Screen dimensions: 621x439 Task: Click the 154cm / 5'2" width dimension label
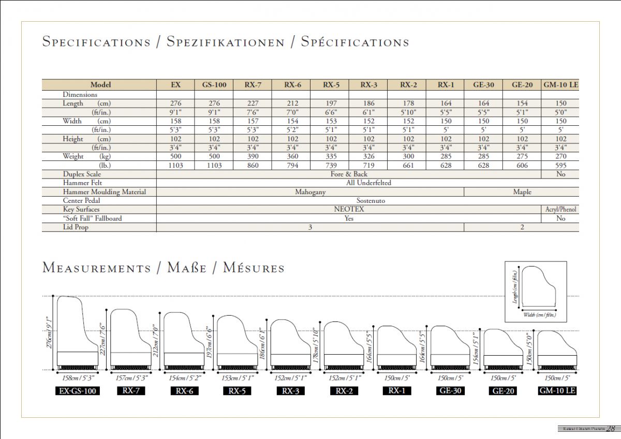184,378
